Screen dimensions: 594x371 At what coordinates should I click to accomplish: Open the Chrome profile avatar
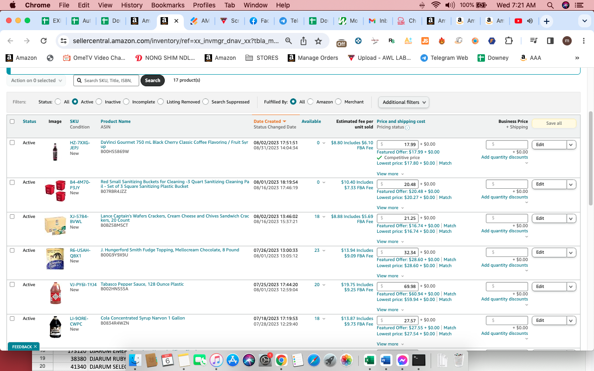(x=567, y=41)
